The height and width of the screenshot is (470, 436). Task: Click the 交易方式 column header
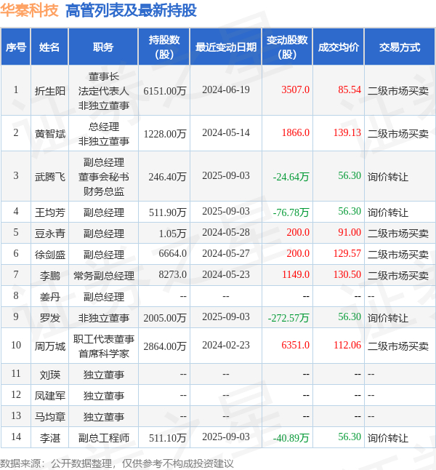[x=400, y=47]
